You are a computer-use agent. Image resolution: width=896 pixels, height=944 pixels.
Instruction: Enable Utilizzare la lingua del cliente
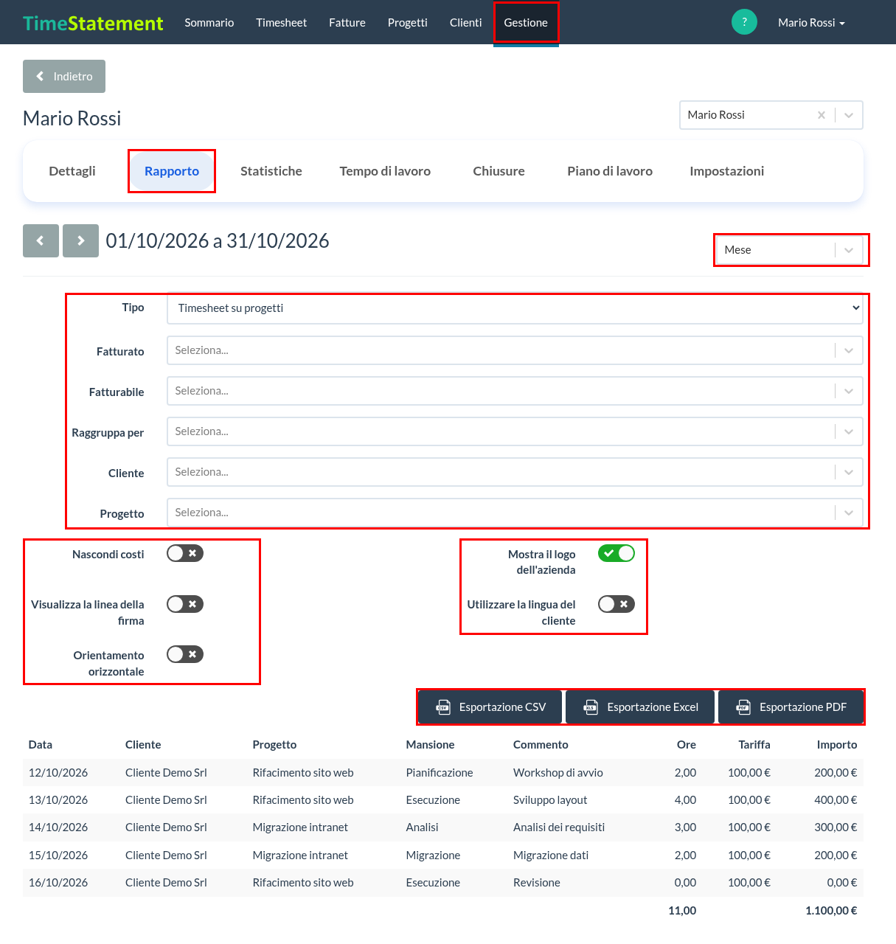617,604
